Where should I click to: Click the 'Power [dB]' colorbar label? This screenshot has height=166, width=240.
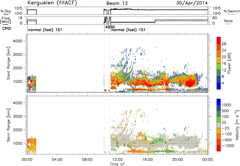coord(229,63)
